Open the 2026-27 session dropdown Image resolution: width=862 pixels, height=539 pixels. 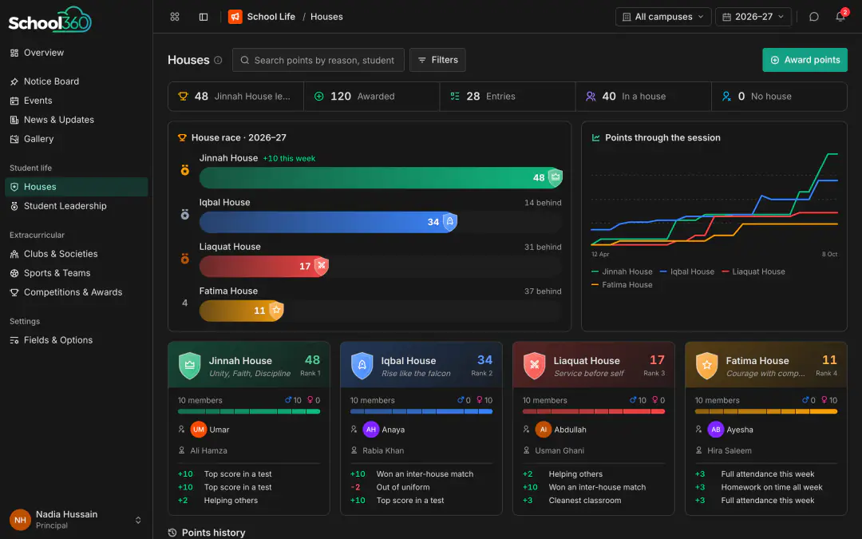coord(753,17)
